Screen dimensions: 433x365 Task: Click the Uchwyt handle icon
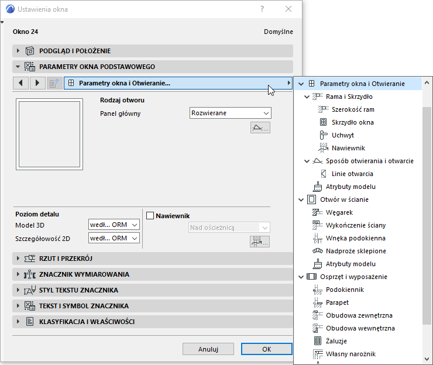click(x=323, y=135)
